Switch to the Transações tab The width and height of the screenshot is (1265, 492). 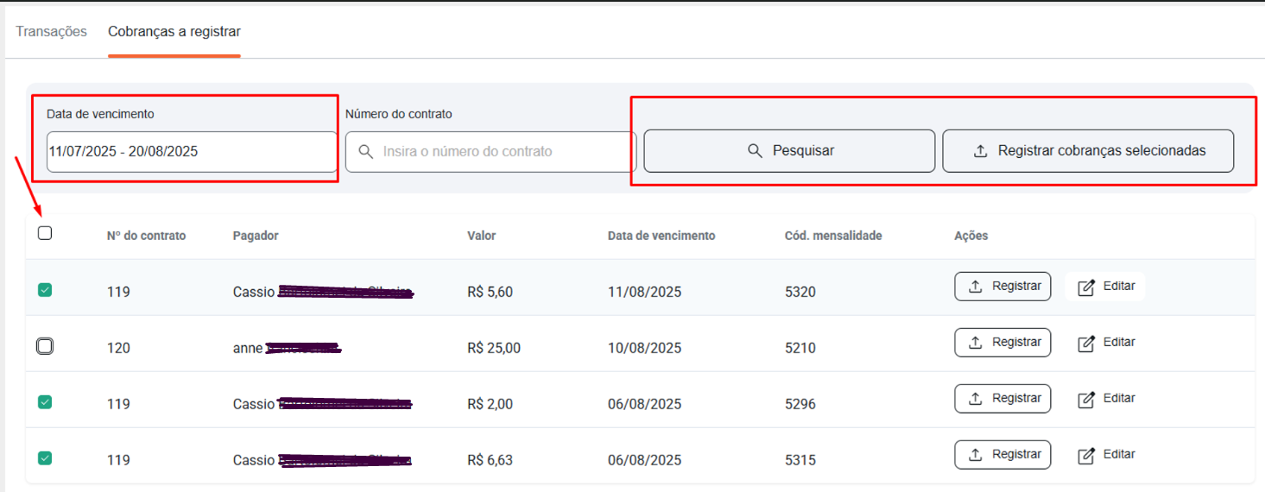coord(52,32)
